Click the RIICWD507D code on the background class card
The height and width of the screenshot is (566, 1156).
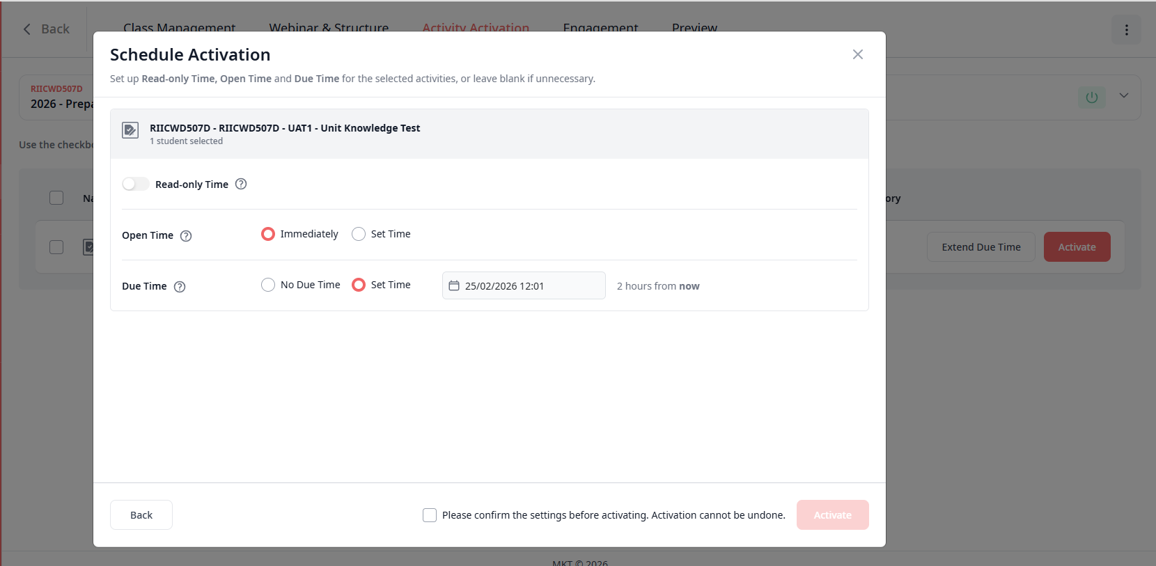click(x=56, y=88)
